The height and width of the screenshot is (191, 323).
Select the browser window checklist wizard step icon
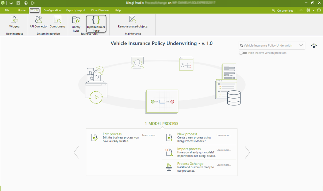click(x=186, y=64)
